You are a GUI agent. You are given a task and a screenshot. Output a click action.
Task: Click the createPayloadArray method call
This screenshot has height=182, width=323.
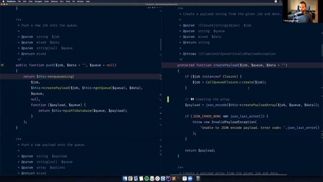click(x=258, y=105)
